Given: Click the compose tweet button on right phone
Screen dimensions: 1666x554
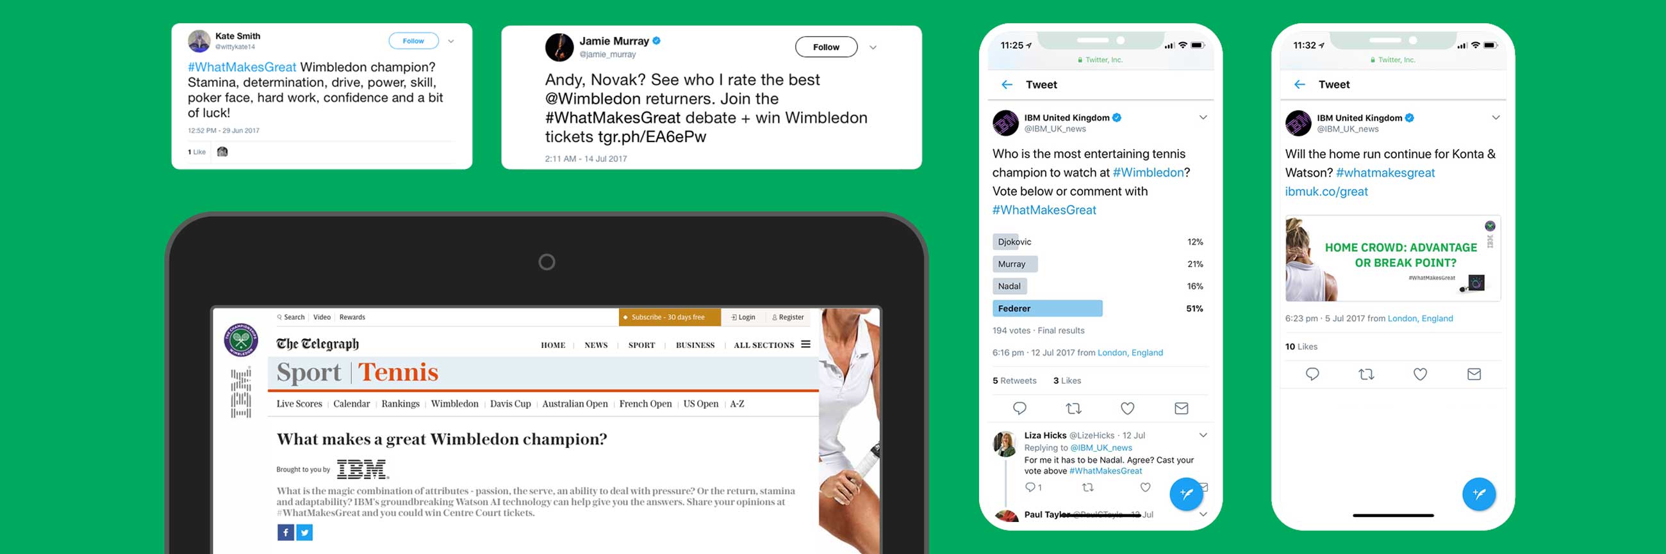Looking at the screenshot, I should [1478, 495].
